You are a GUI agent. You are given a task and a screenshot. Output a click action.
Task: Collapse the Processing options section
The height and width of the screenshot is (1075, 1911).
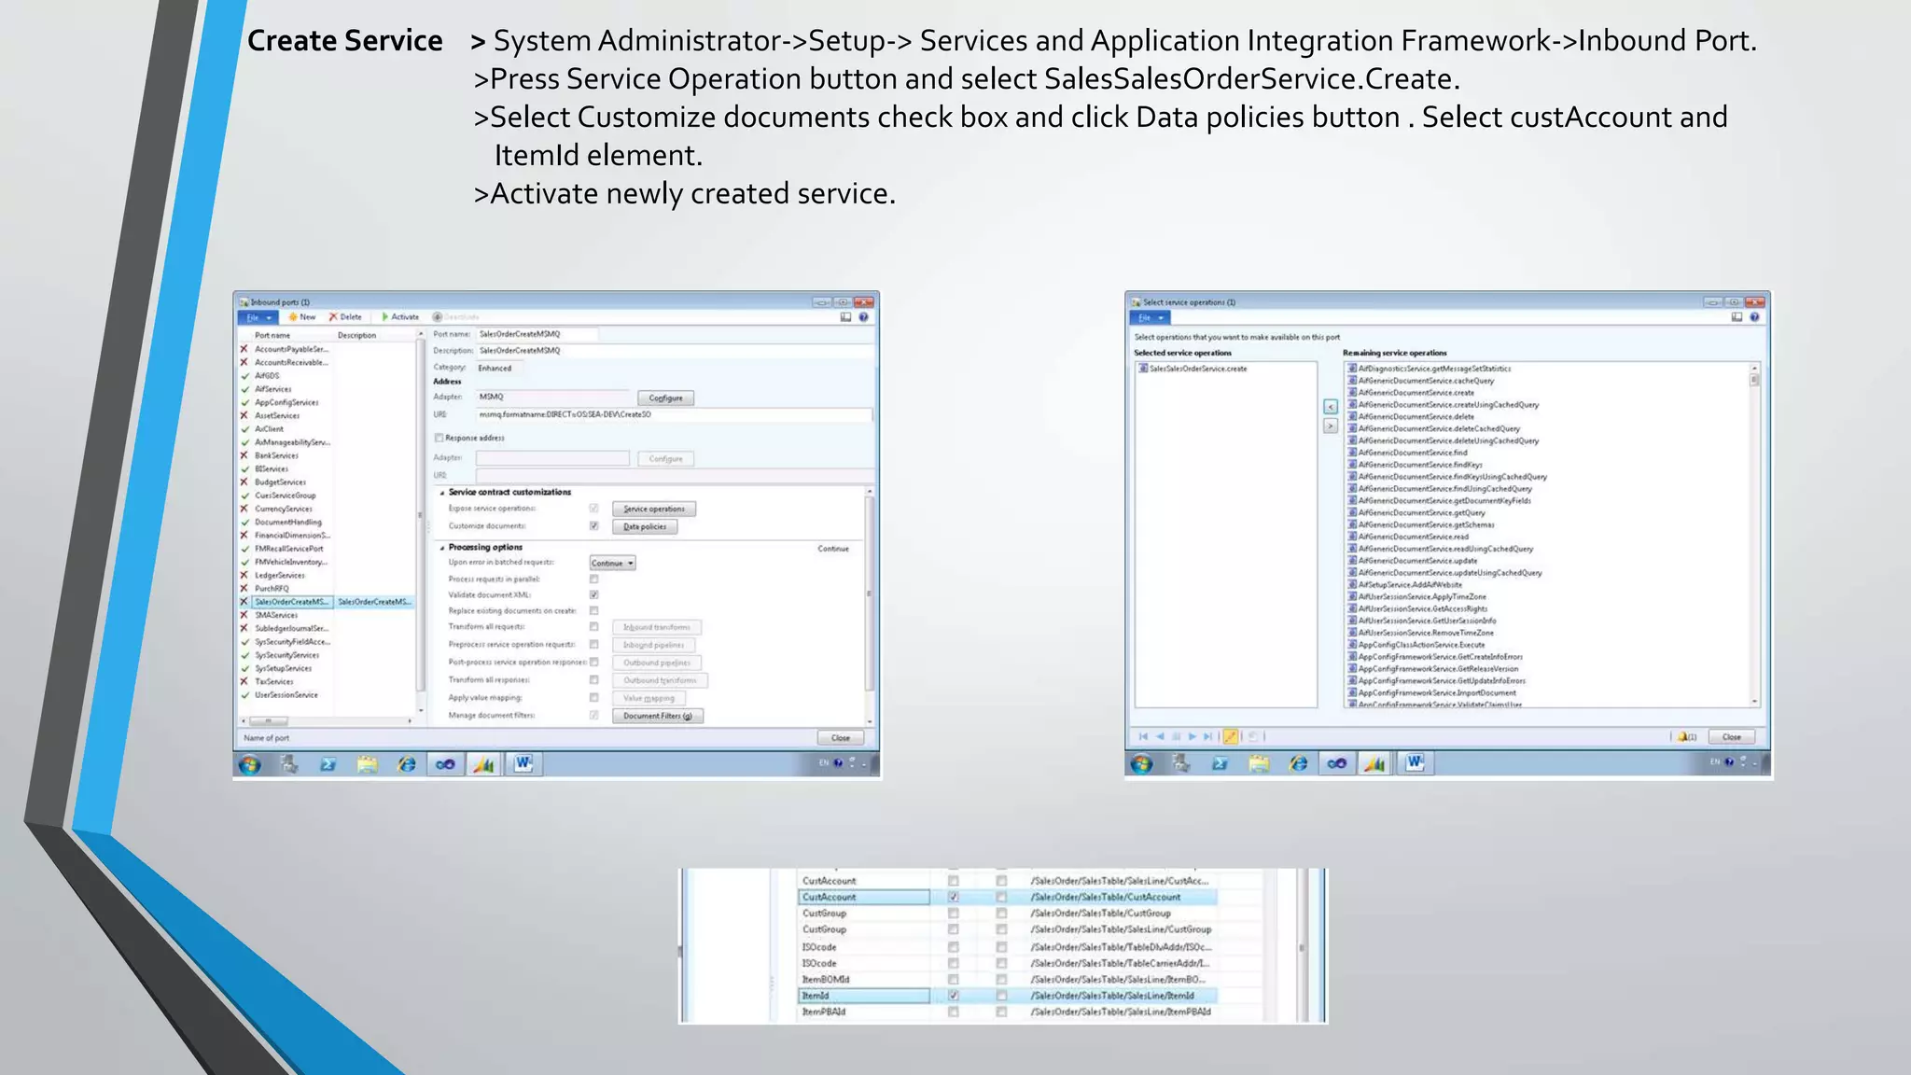442,548
